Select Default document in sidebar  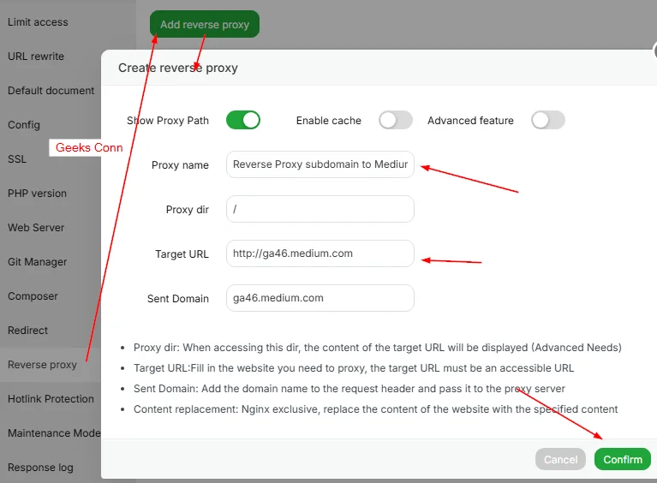(51, 91)
